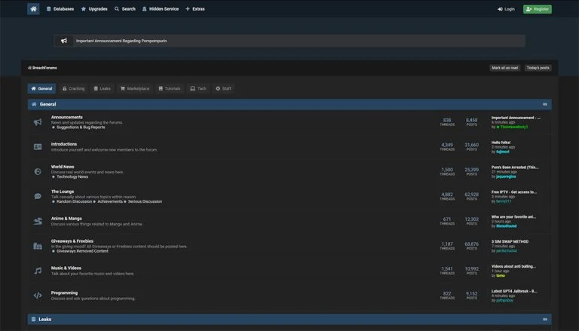Click the World News globe icon
This screenshot has width=579, height=331.
pyautogui.click(x=38, y=172)
